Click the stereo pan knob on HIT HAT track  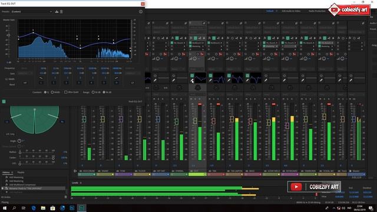tap(156, 88)
